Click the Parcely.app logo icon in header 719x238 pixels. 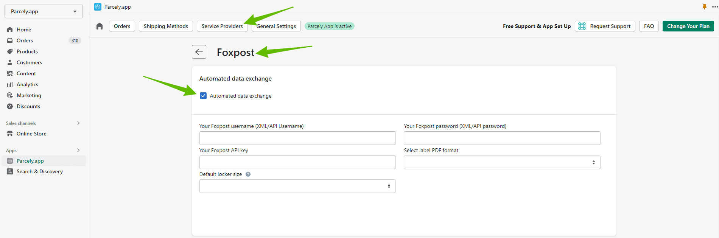98,7
